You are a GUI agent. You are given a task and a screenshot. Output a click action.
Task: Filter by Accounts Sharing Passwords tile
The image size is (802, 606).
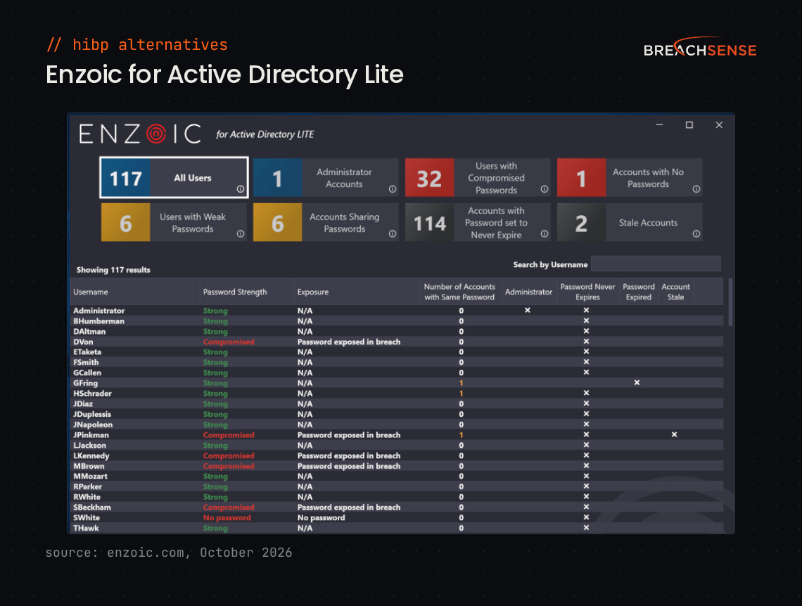(x=326, y=222)
